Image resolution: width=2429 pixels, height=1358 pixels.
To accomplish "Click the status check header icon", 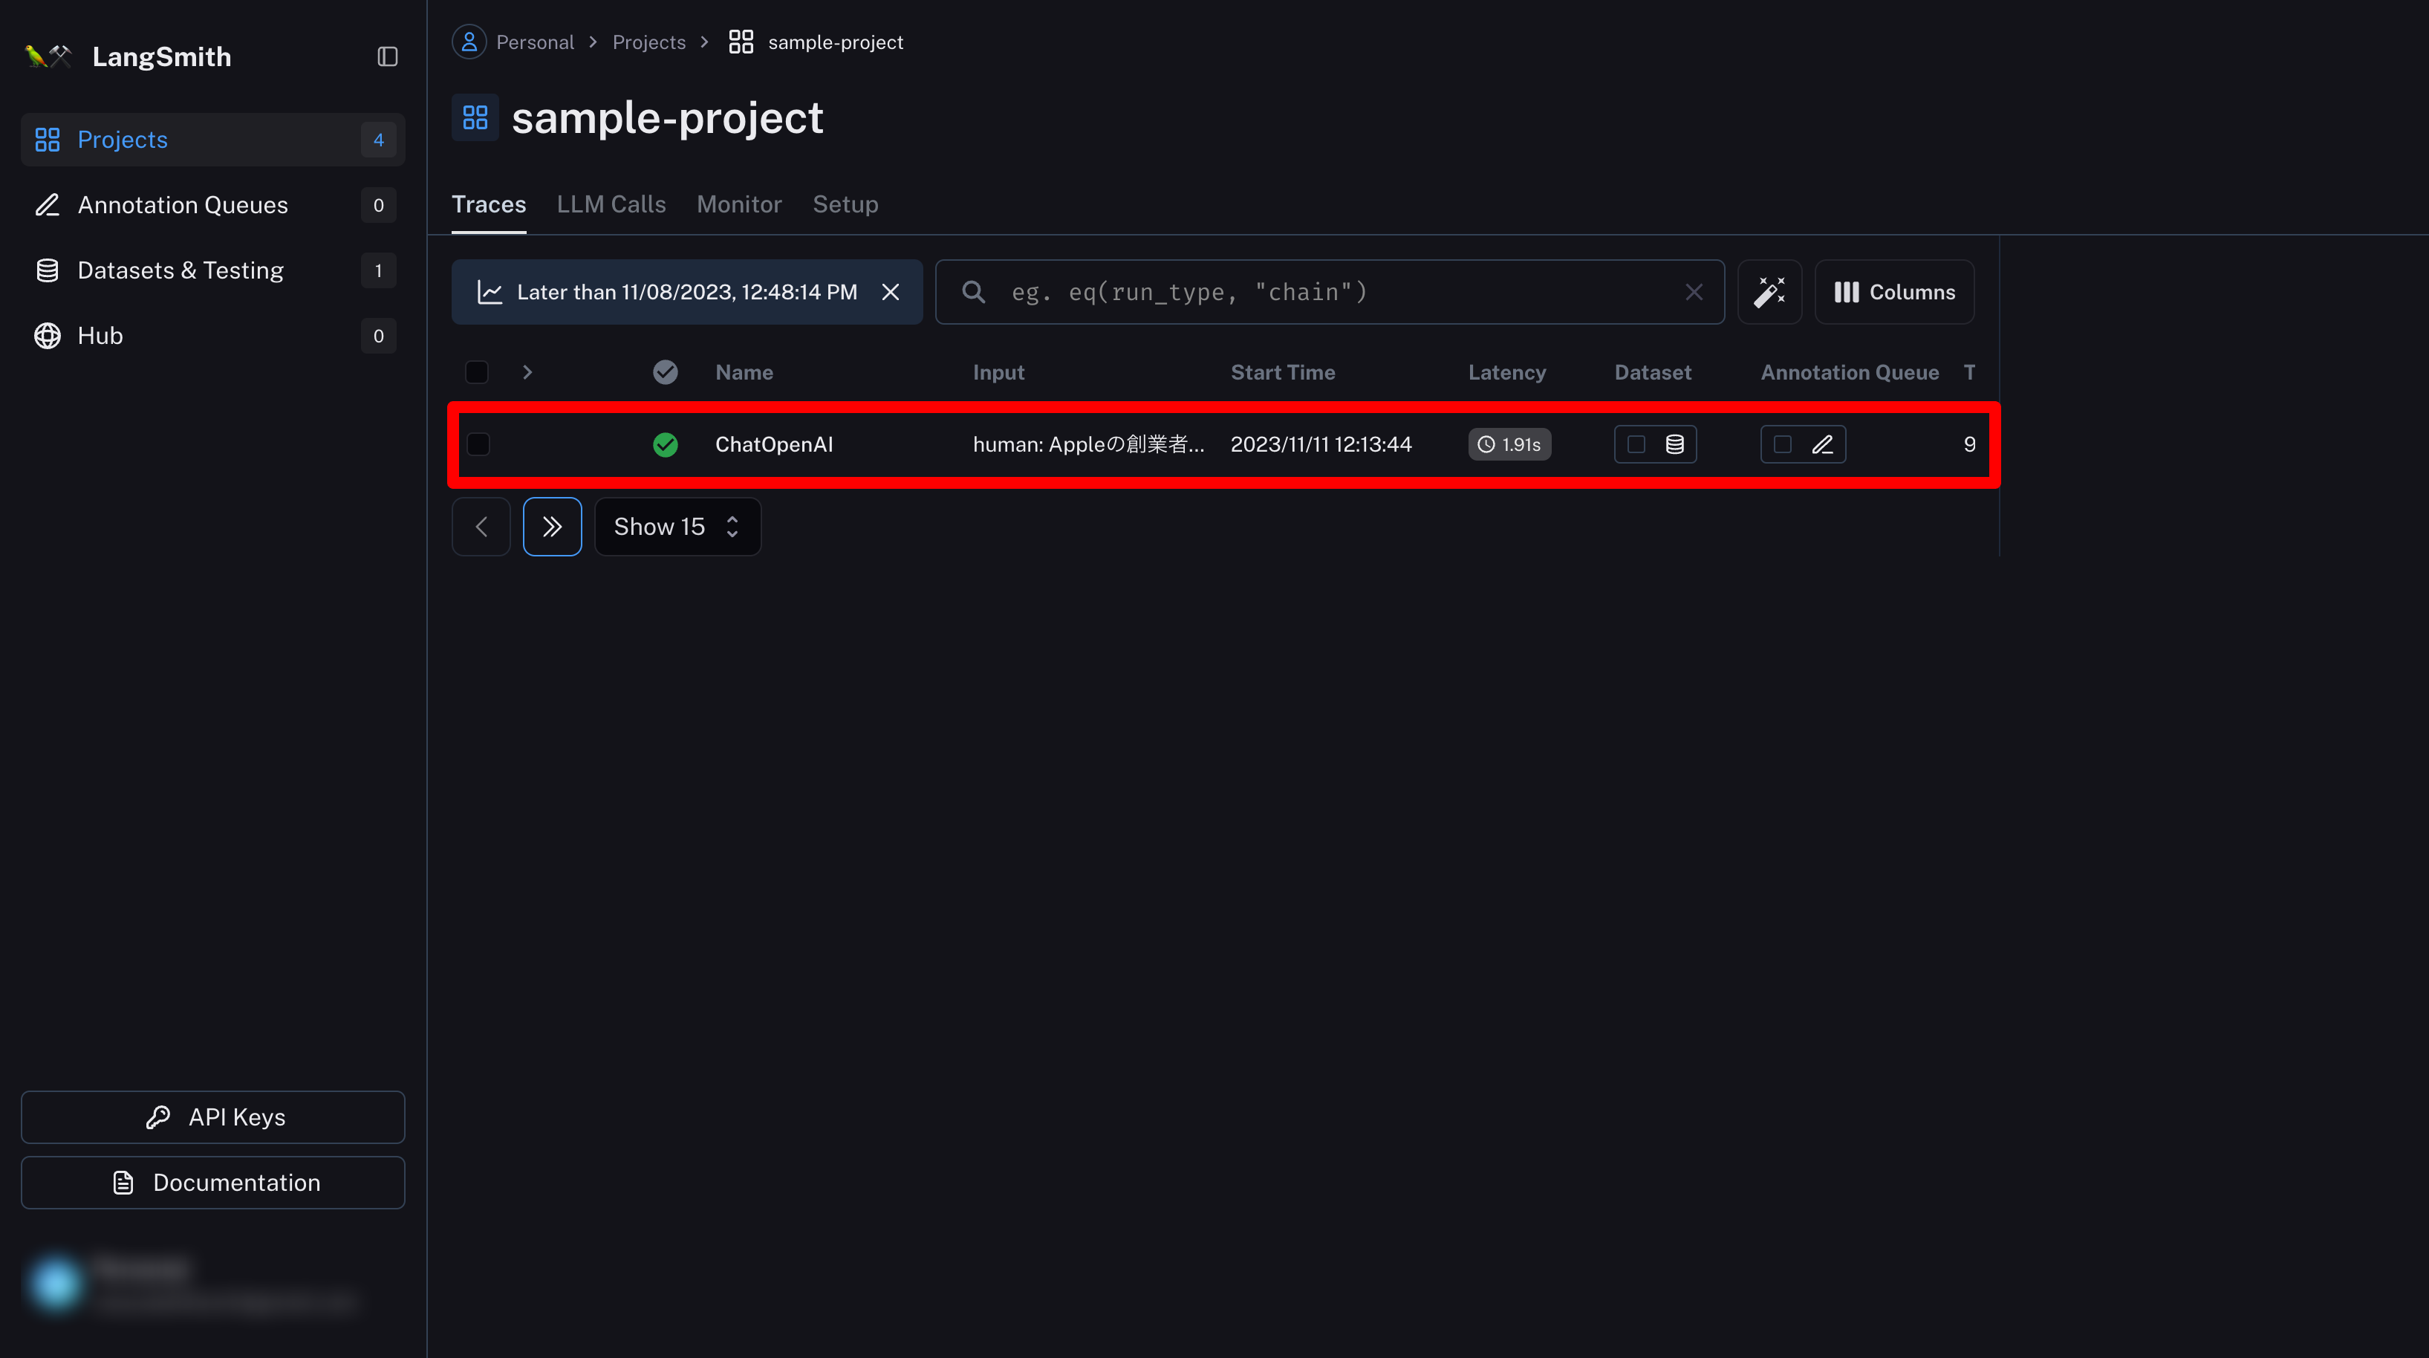I will pos(666,372).
